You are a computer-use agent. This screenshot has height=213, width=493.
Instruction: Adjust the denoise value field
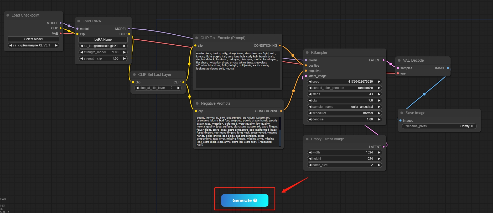tap(344, 119)
